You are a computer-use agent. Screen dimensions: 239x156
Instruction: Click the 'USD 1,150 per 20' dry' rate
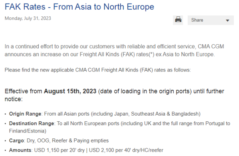tap(59, 150)
